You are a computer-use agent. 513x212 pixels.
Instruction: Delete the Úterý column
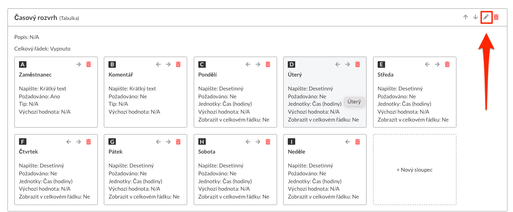[357, 64]
